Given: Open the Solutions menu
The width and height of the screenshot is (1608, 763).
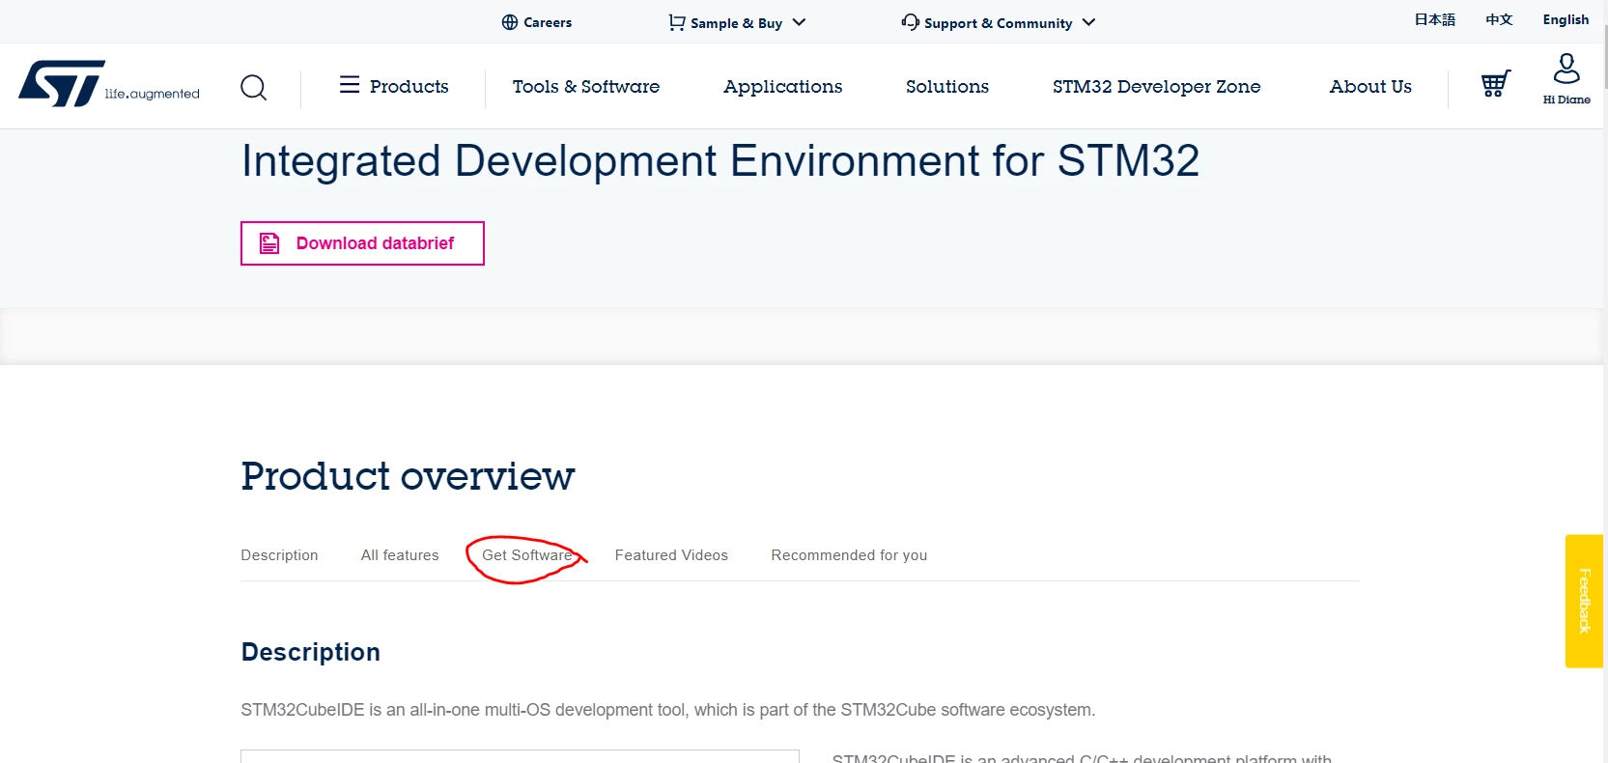Looking at the screenshot, I should click(x=947, y=86).
